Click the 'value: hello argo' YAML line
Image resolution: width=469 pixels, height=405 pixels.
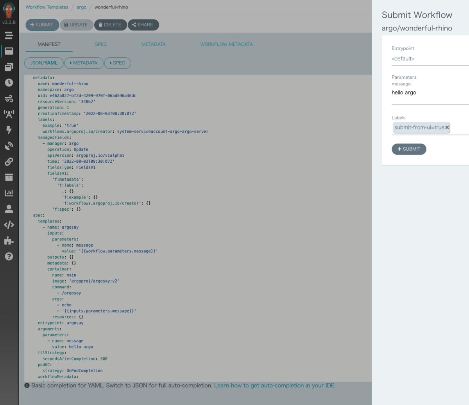pyautogui.click(x=73, y=347)
